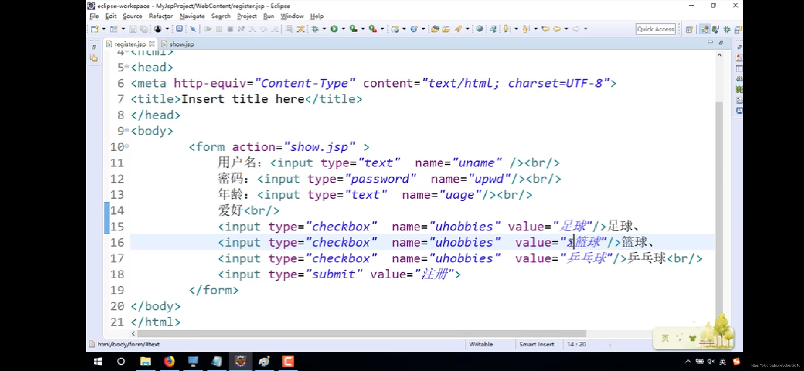This screenshot has width=804, height=371.
Task: Open the Navigate menu
Action: [192, 16]
